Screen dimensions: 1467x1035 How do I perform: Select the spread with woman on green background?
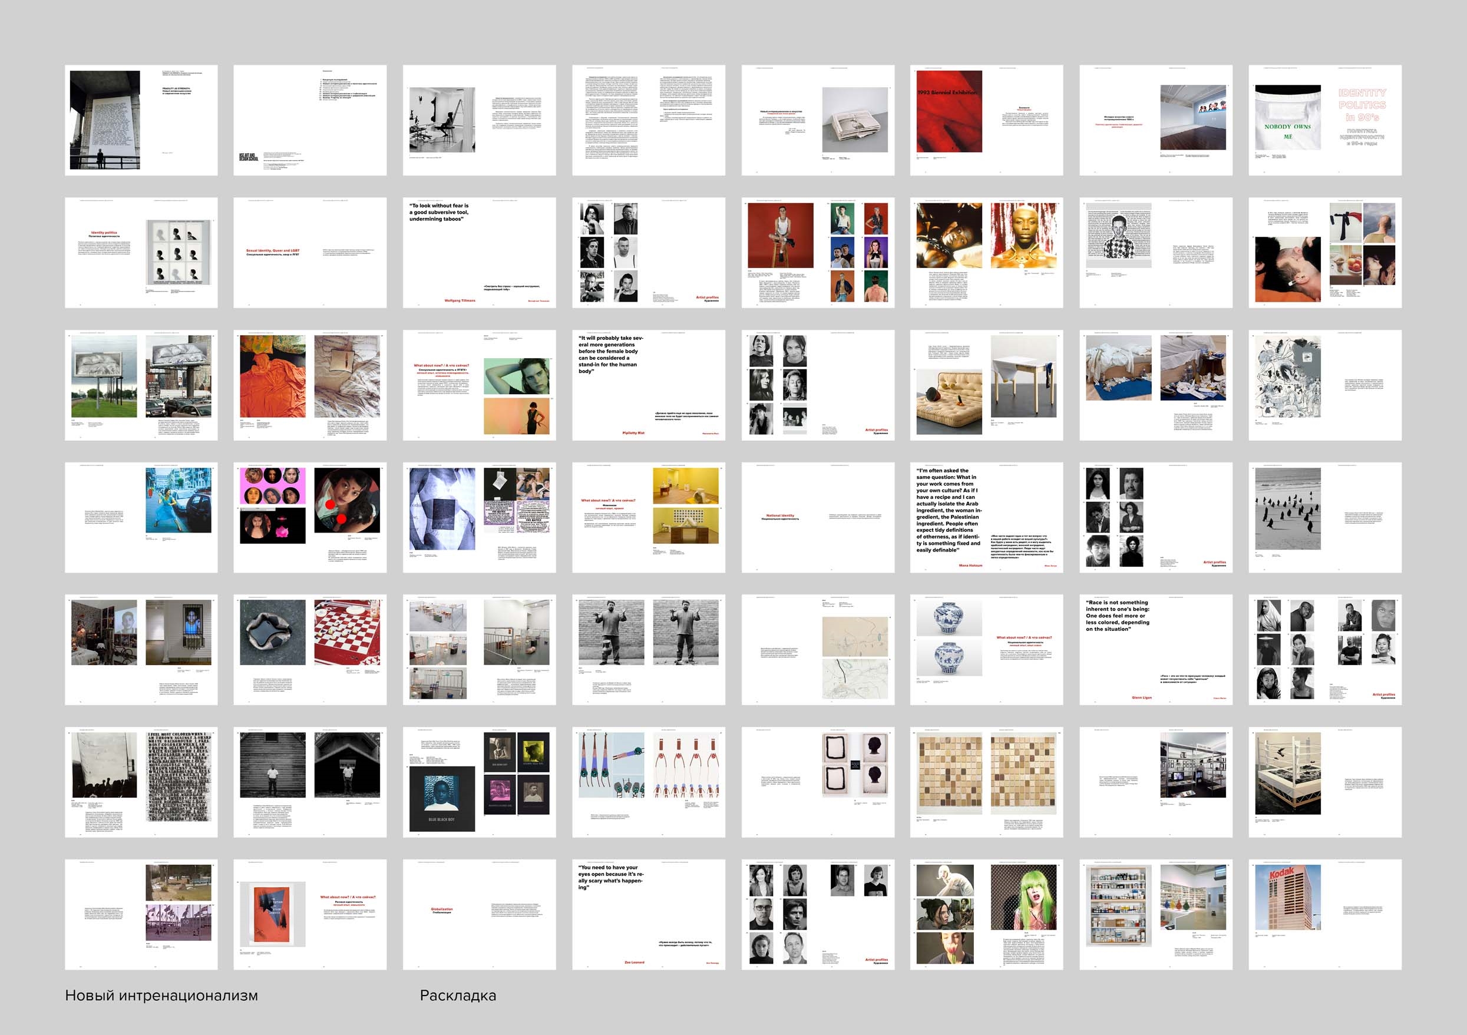pos(479,385)
